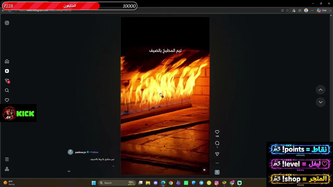Open the browser profile avatar
Viewport: 333px width, 187px height.
(x=306, y=10)
